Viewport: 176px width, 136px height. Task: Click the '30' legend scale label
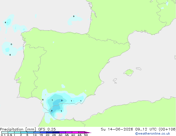(x=60, y=135)
